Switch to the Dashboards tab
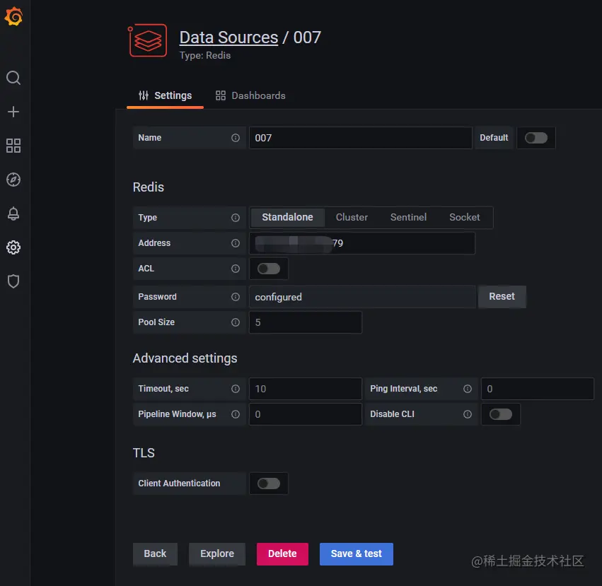The width and height of the screenshot is (602, 586). (250, 96)
